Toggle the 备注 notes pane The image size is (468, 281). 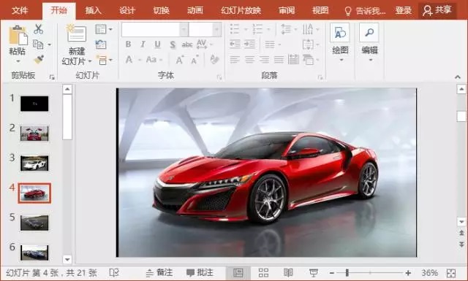point(159,273)
